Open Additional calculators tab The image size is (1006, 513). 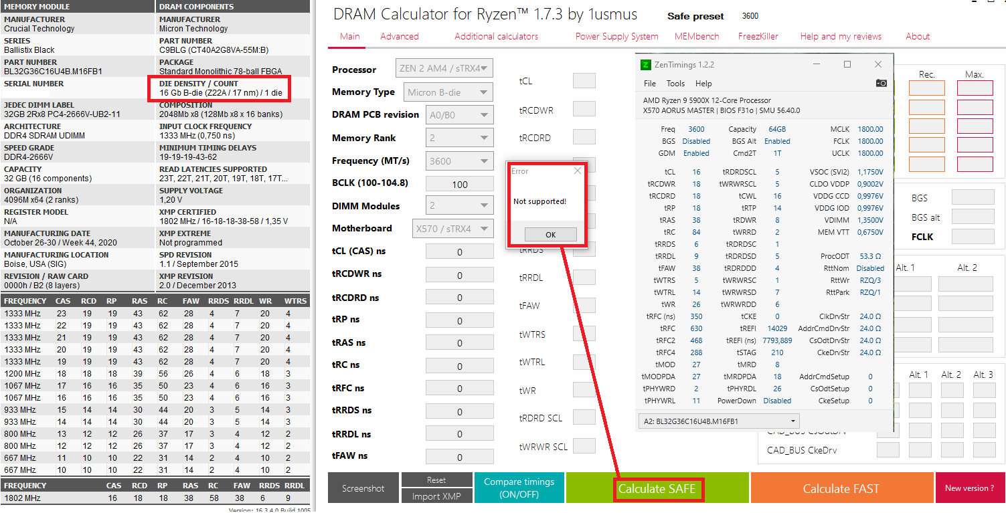click(497, 37)
